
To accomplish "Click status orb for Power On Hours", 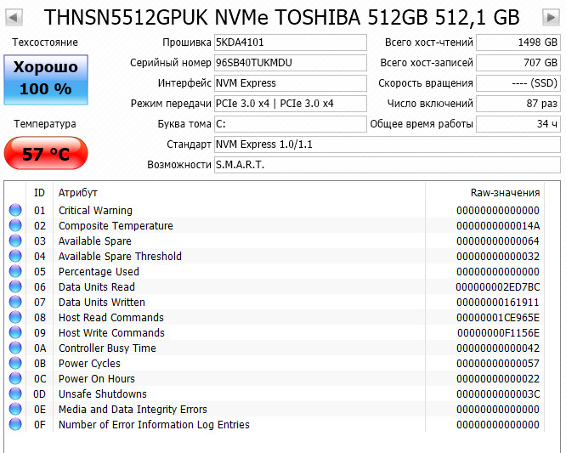I will [x=15, y=378].
